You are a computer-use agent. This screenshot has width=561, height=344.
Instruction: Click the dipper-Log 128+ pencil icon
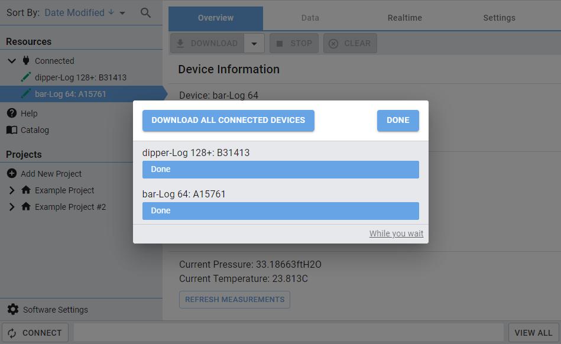tap(26, 77)
